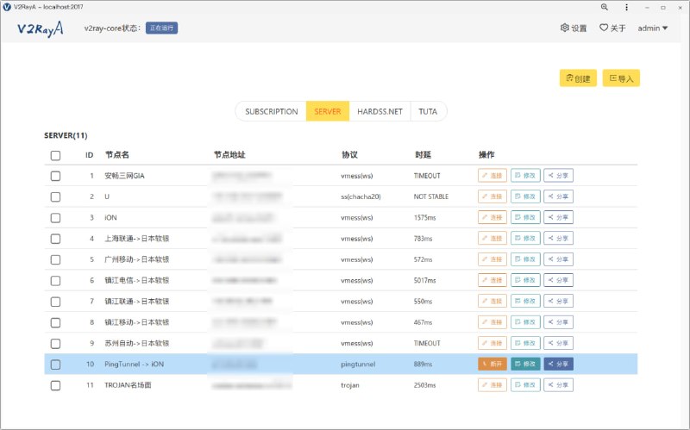Connect to TROJAN名场面 server
Image resolution: width=690 pixels, height=430 pixels.
492,384
